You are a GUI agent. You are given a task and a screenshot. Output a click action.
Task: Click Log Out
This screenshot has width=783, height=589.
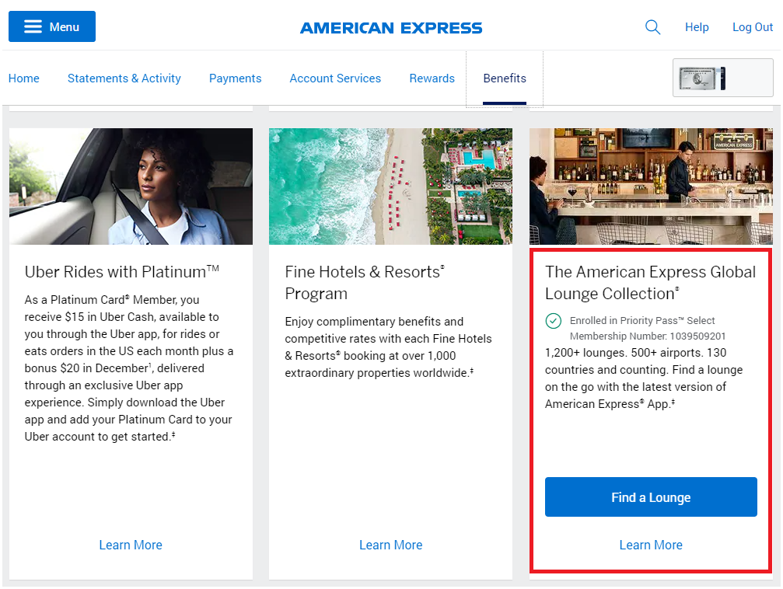point(753,27)
